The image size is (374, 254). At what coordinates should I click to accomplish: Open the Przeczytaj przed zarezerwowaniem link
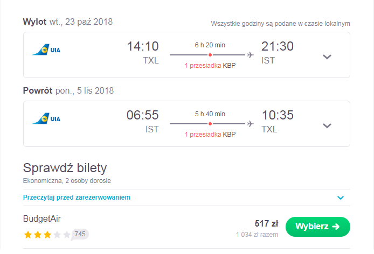tap(77, 197)
